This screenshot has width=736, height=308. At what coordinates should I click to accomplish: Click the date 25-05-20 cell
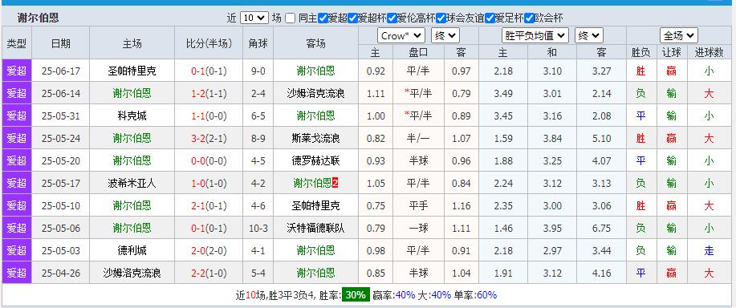click(60, 160)
